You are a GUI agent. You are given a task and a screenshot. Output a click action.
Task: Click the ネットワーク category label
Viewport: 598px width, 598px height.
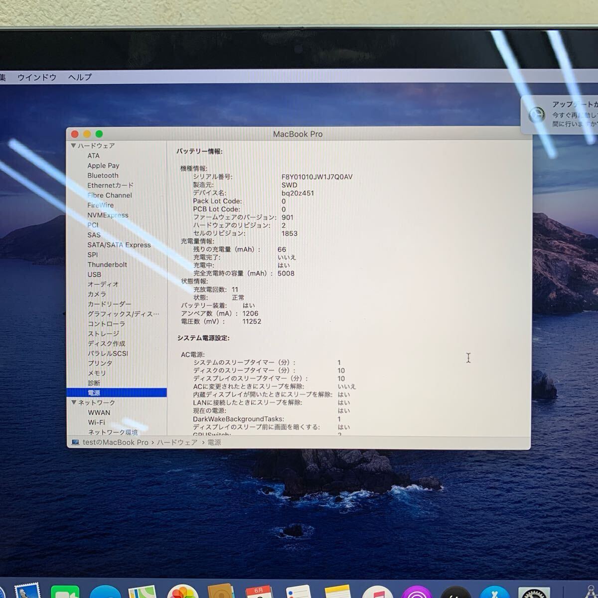point(97,403)
